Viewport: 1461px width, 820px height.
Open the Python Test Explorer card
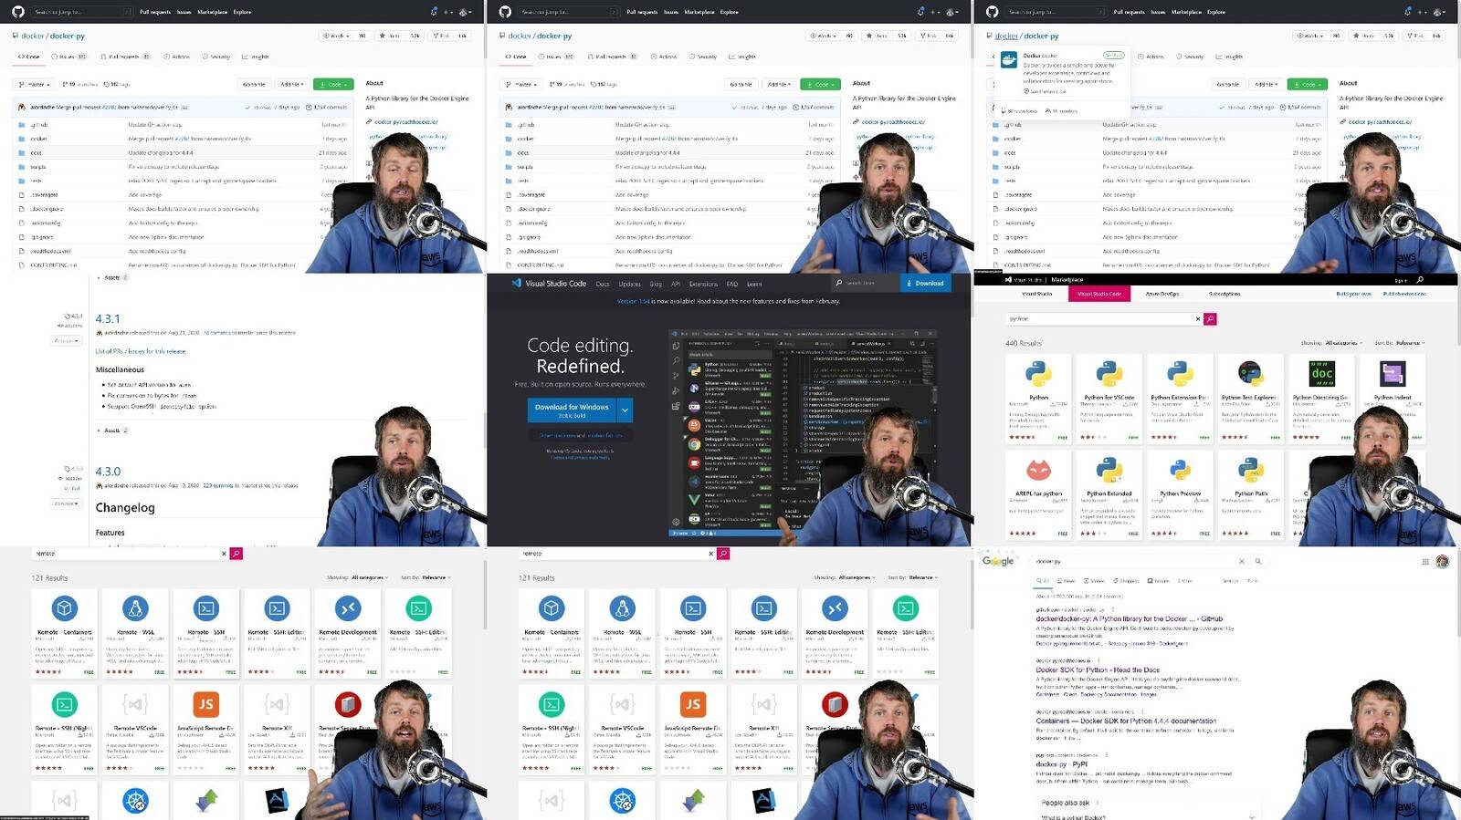(1250, 399)
